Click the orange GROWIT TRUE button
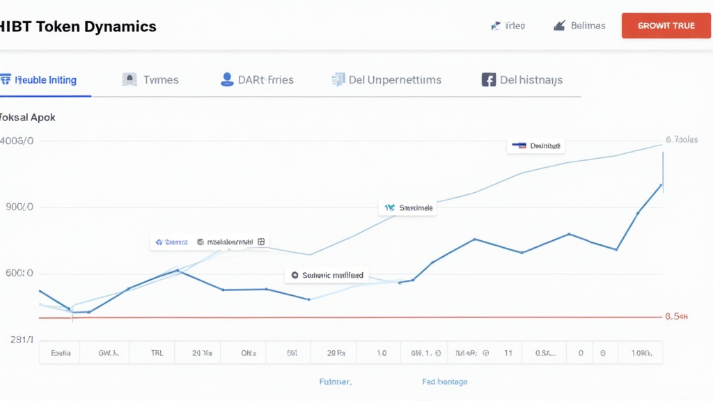Screen dimensions: 713x401 [x=666, y=26]
